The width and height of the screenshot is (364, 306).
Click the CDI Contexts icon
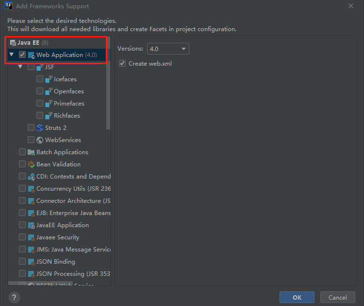pyautogui.click(x=31, y=177)
